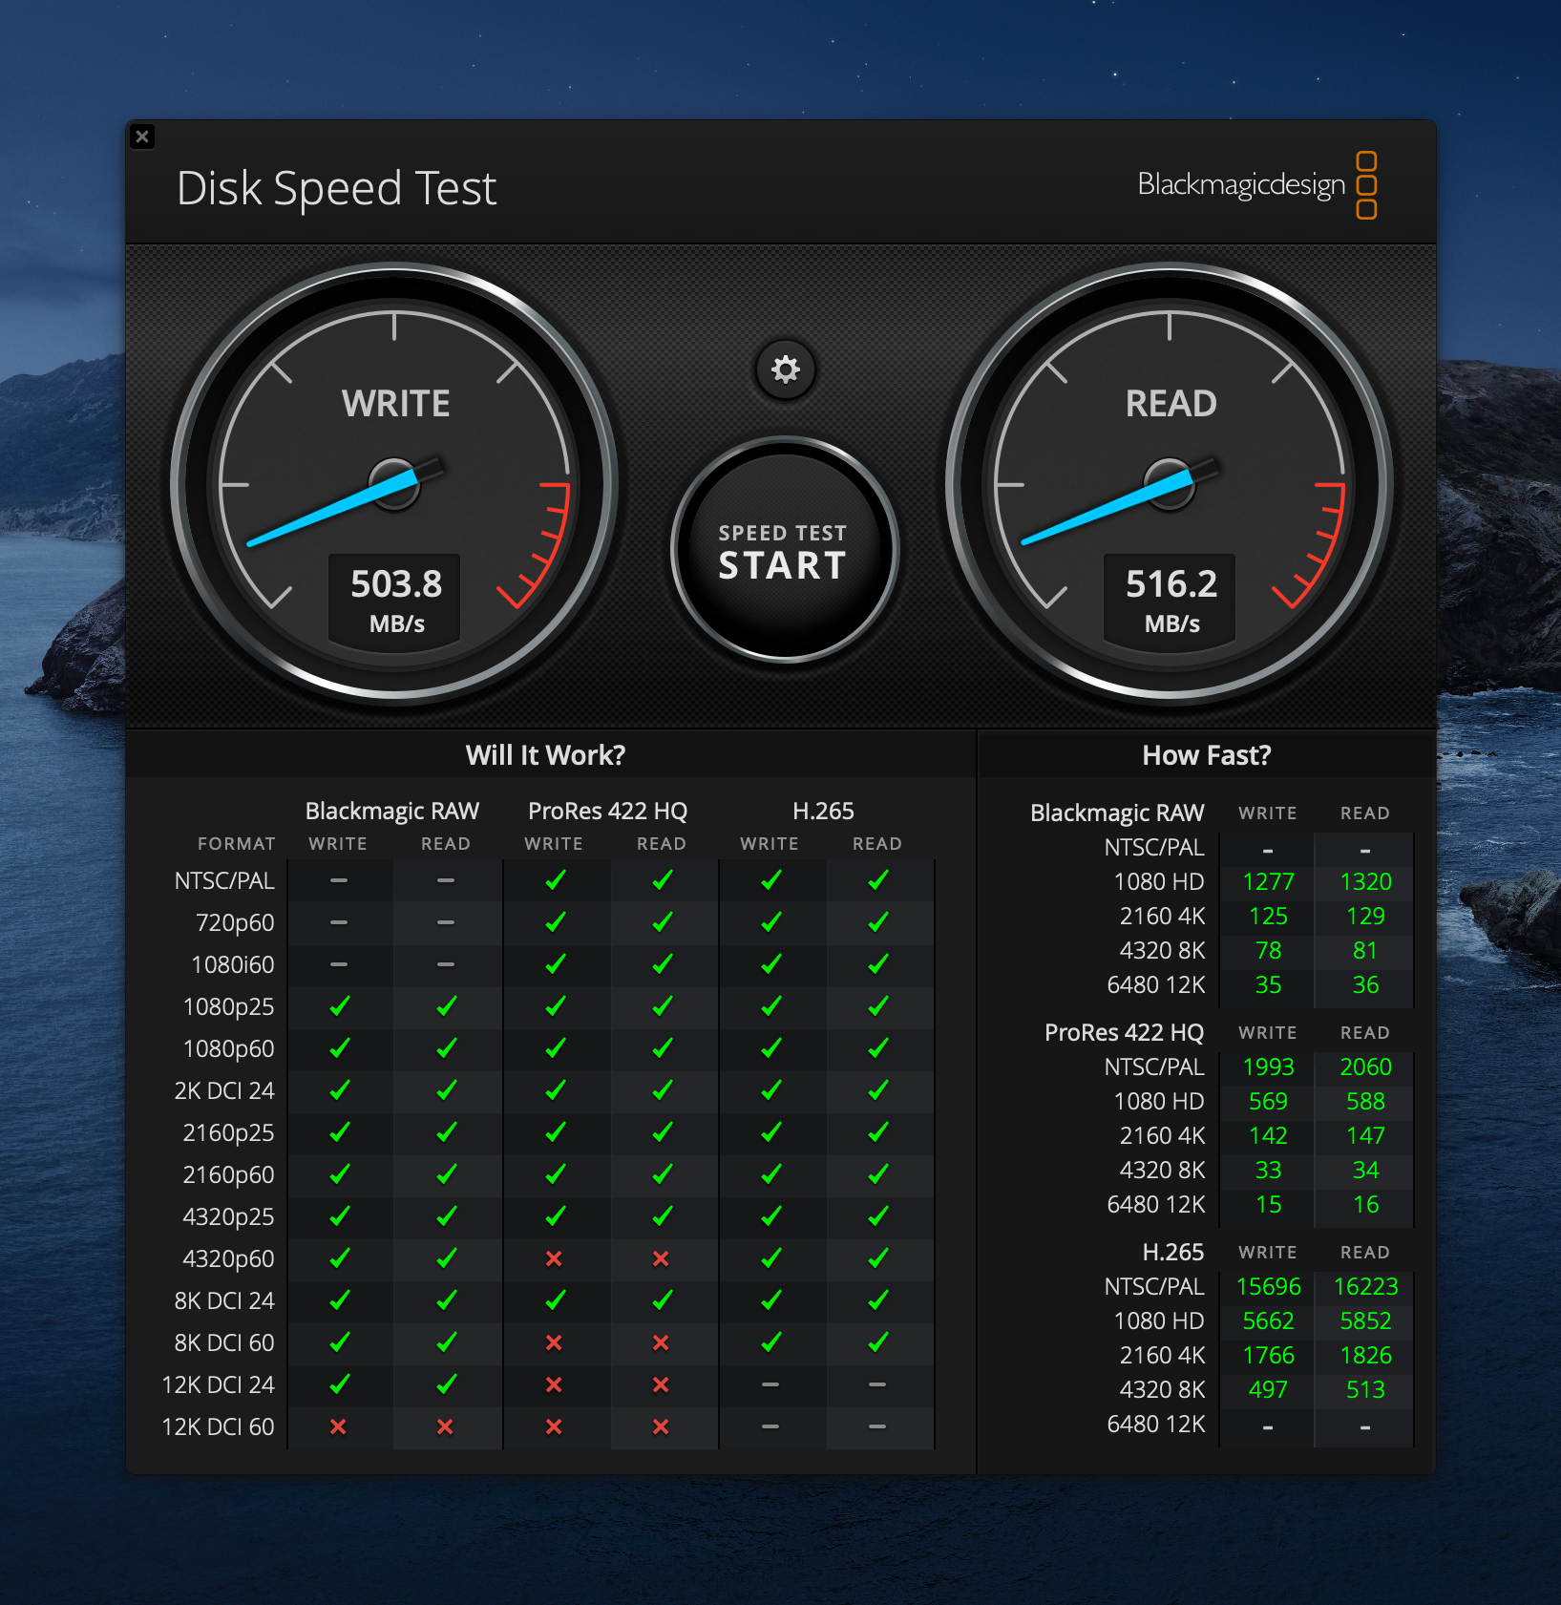Viewport: 1561px width, 1605px height.
Task: Select the 36 read value for 6480 12K
Action: 1365,984
